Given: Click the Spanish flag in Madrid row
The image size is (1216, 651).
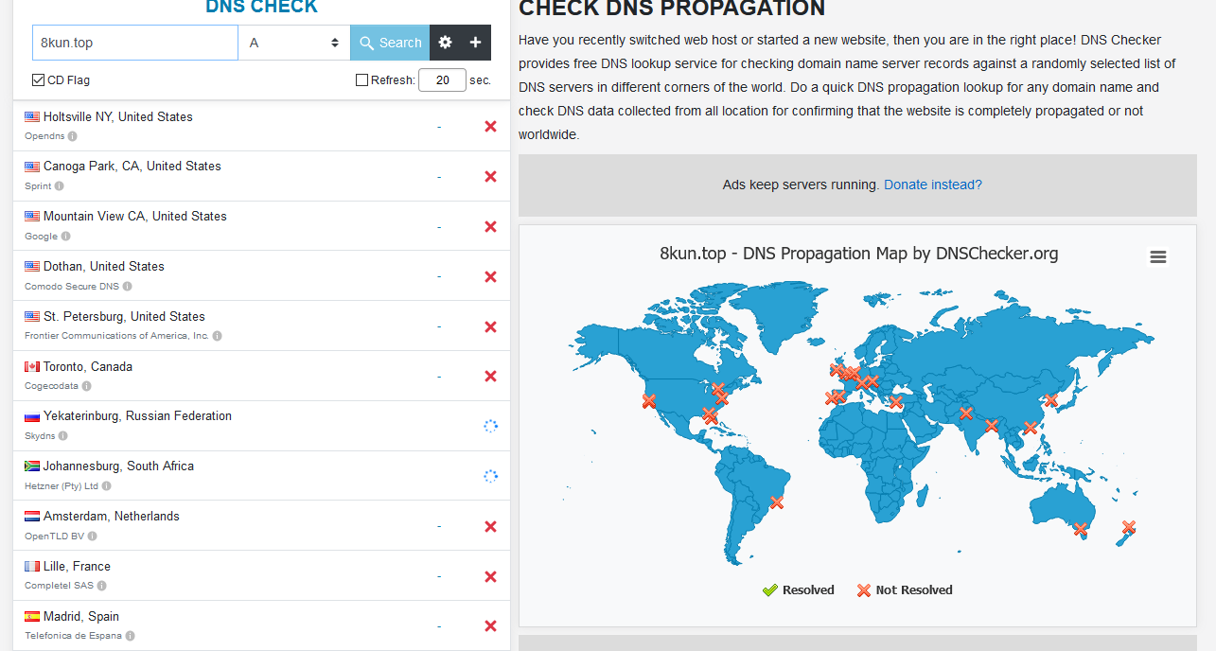Looking at the screenshot, I should coord(32,616).
